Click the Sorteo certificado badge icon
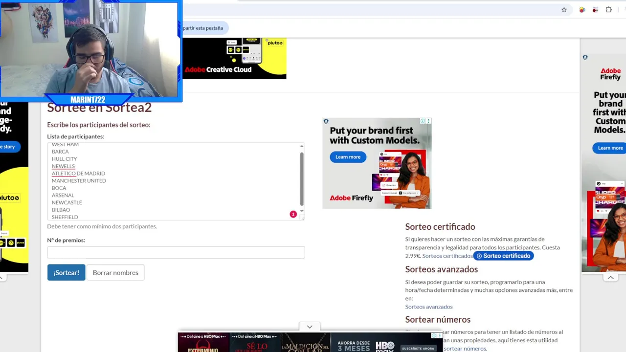Image resolution: width=626 pixels, height=352 pixels. 479,256
